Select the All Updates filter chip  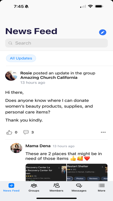[21, 58]
